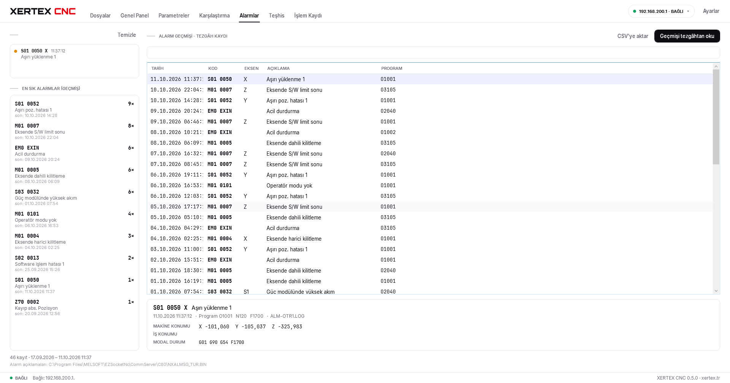Select row 10.10.2026 14:28 S01 0052
The height and width of the screenshot is (383, 730).
click(430, 101)
